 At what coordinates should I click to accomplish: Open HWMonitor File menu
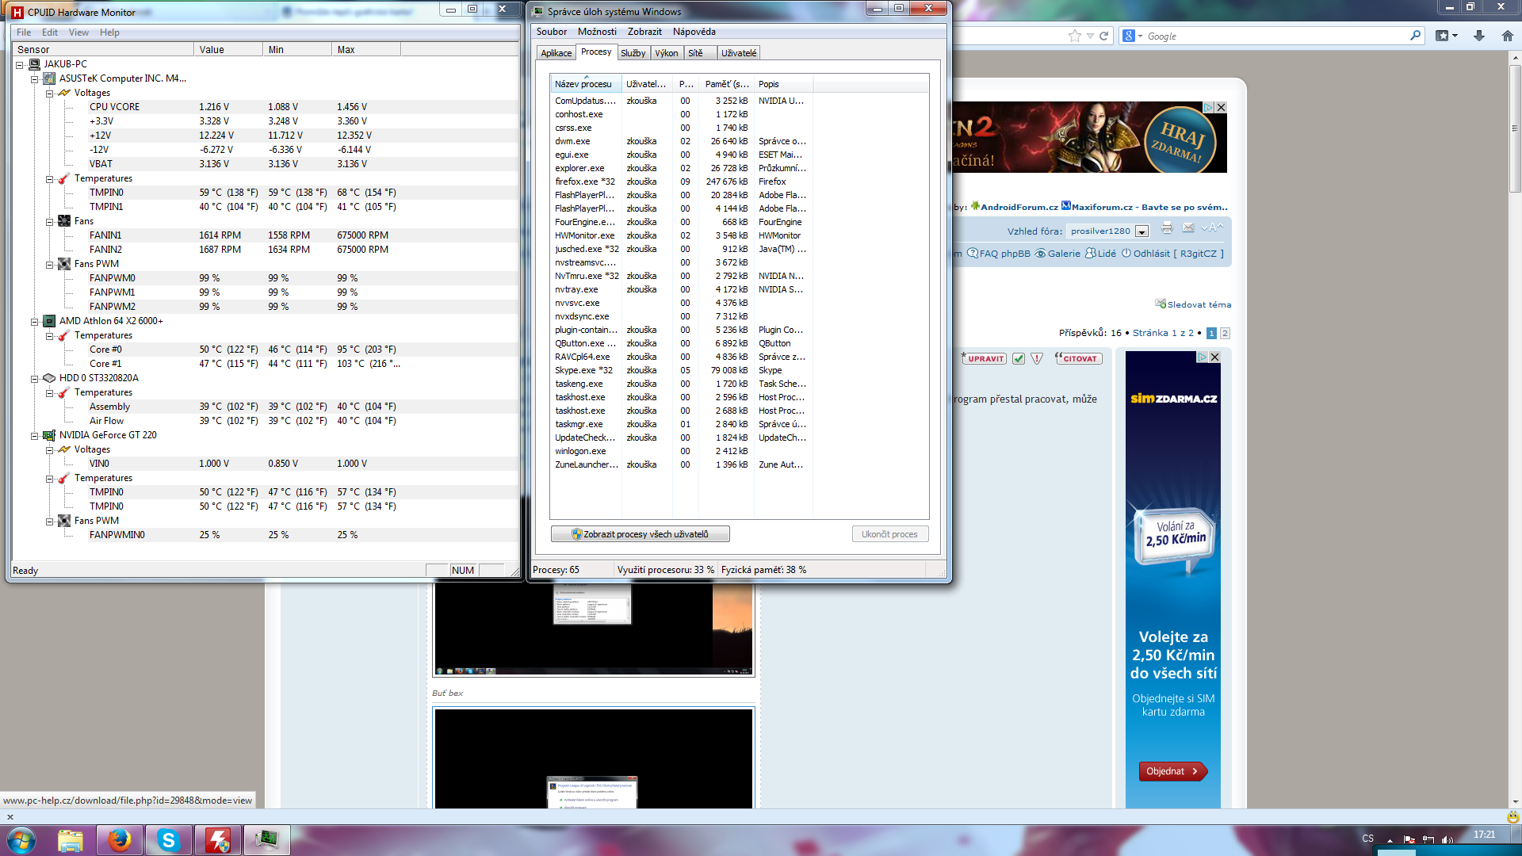[24, 32]
